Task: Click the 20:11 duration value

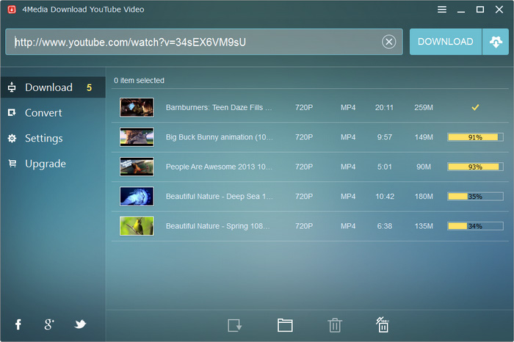Action: (384, 107)
